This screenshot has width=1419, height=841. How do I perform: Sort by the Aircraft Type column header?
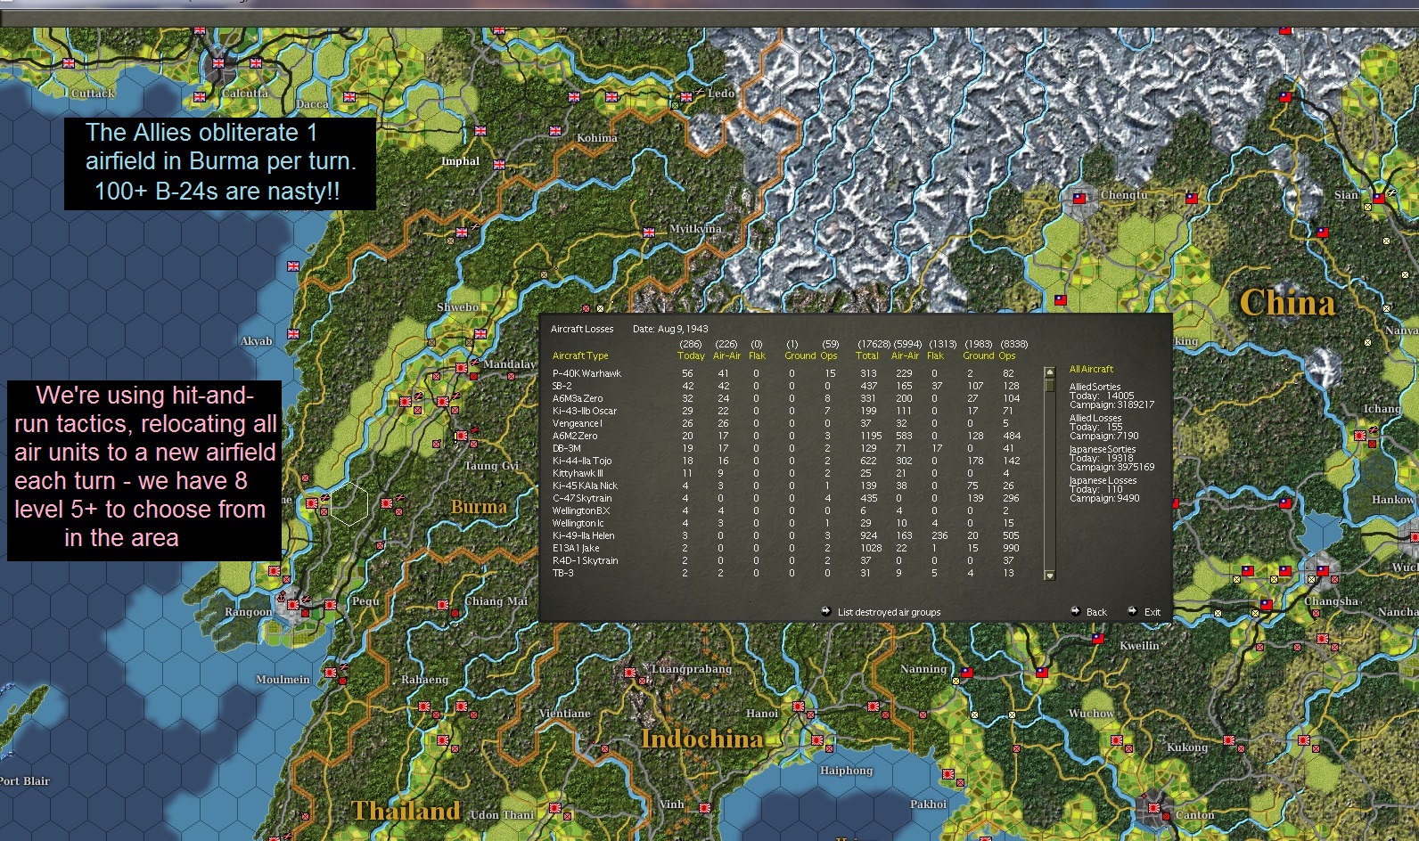coord(580,355)
